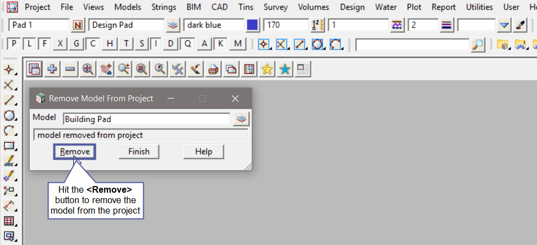The width and height of the screenshot is (537, 245).
Task: Open the Utilities menu
Action: [x=480, y=7]
